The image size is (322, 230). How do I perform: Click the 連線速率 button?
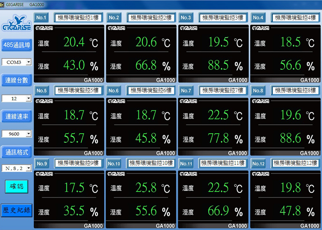16,117
